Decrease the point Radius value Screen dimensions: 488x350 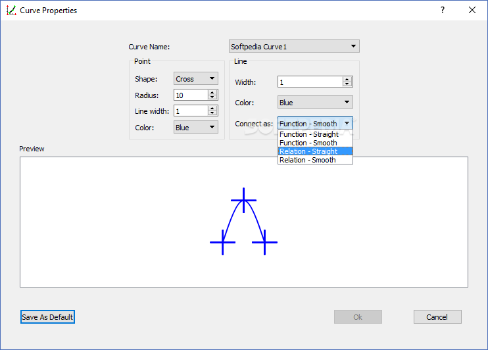212,97
